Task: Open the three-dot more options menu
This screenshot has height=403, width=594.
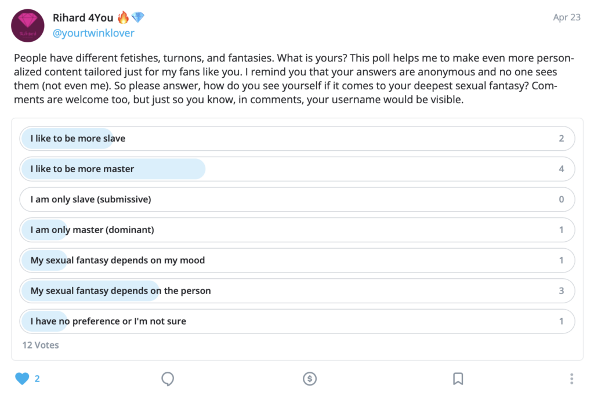Action: click(571, 379)
